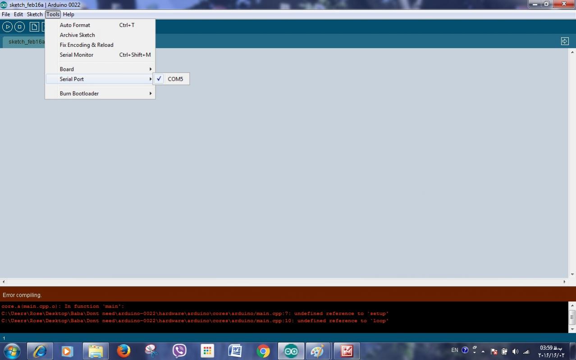Open the tab menu arrow icon
The height and width of the screenshot is (360, 576).
[x=565, y=41]
